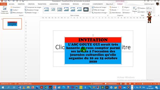Open Taille dialog launcher
Image resolution: width=160 pixels, height=90 pixels.
click(x=154, y=15)
